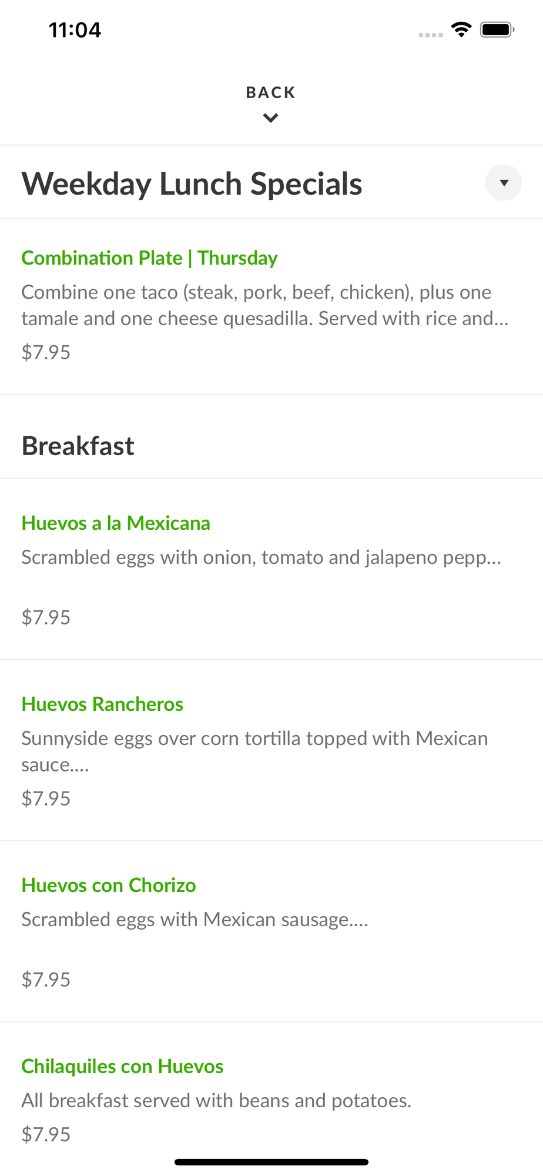Tap the Weekday Lunch Specials heading

pos(192,183)
